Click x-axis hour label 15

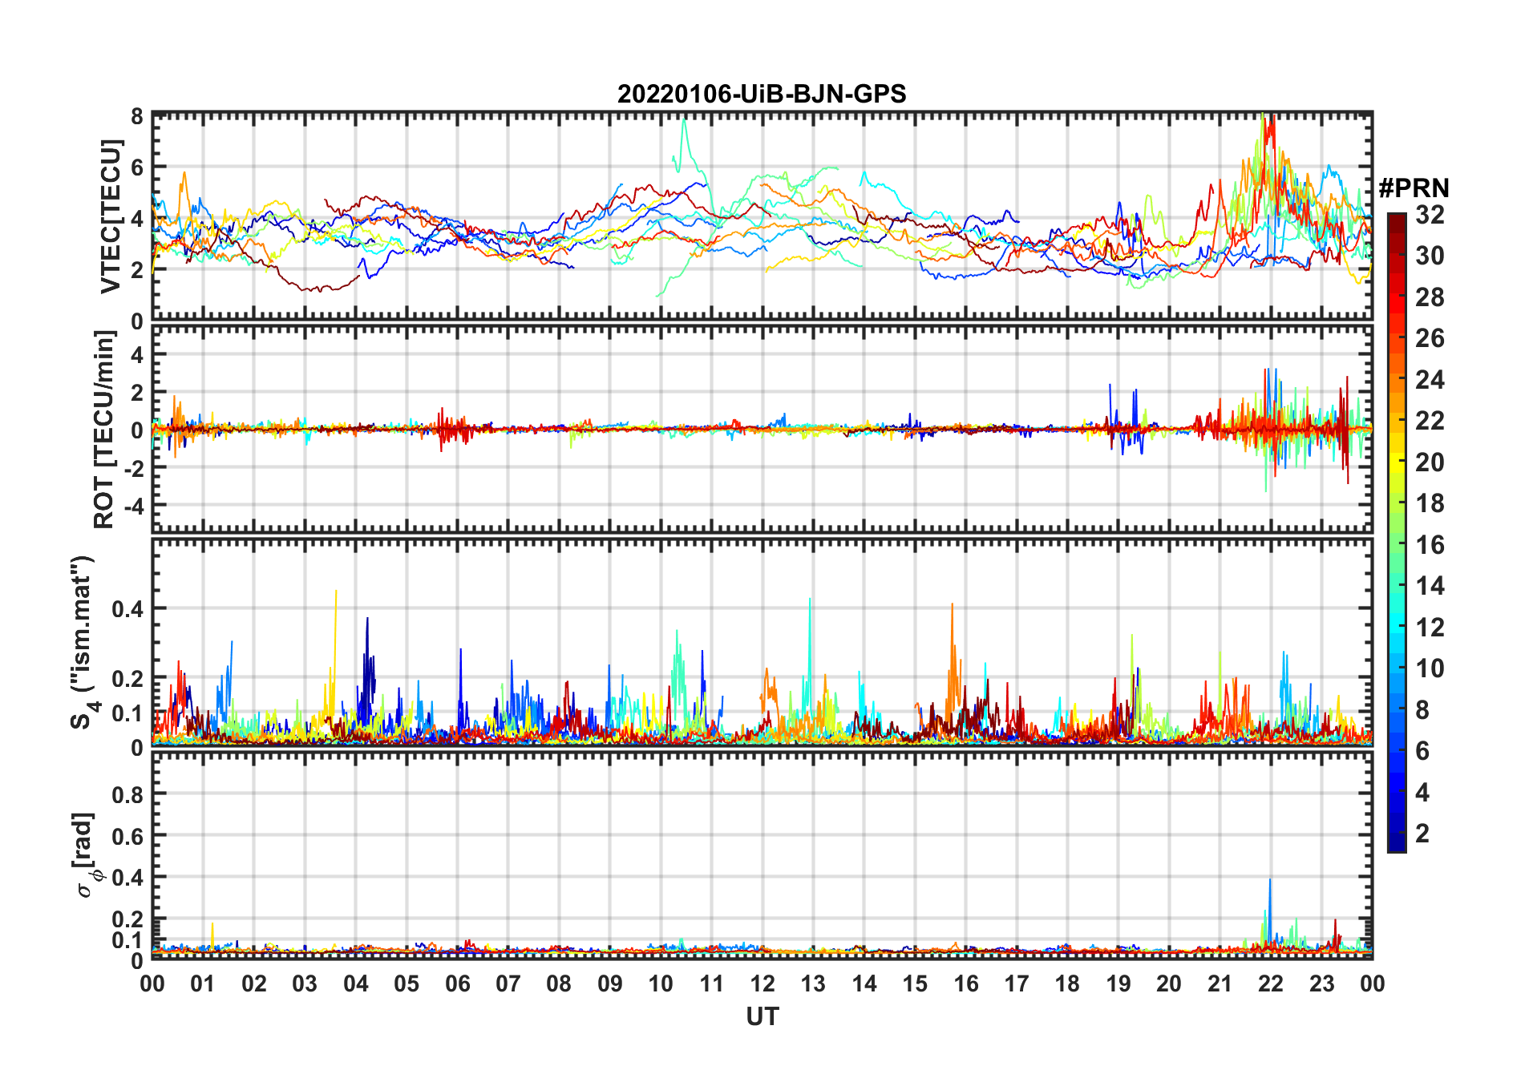(915, 983)
